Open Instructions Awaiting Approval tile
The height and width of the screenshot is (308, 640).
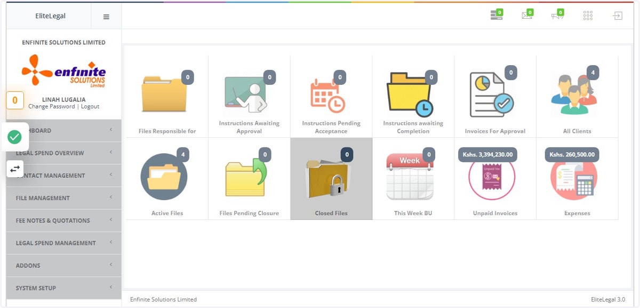pos(249,97)
